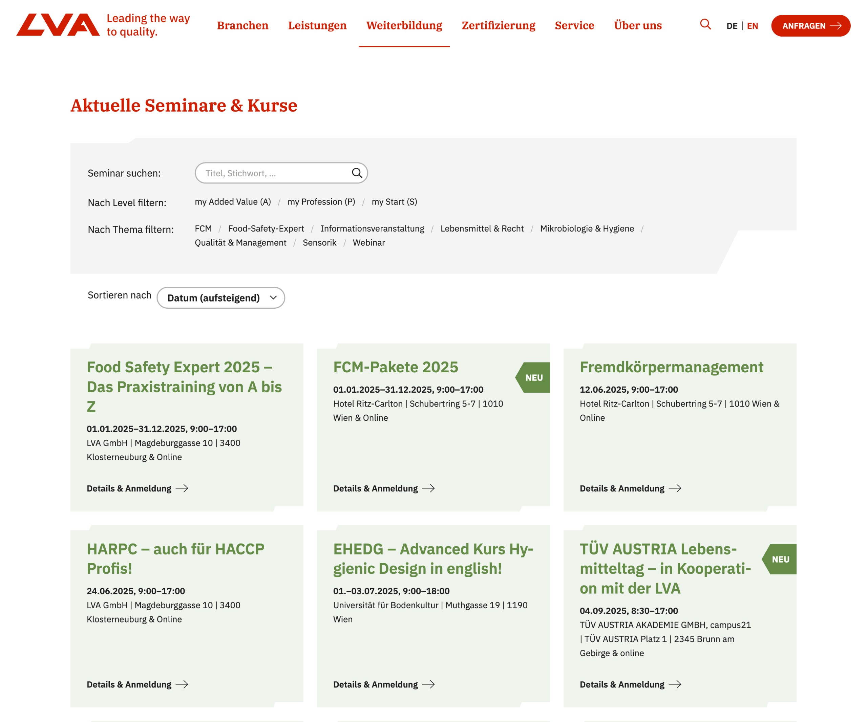Viewport: 867px width, 722px height.
Task: Filter by topic FCM
Action: [203, 228]
